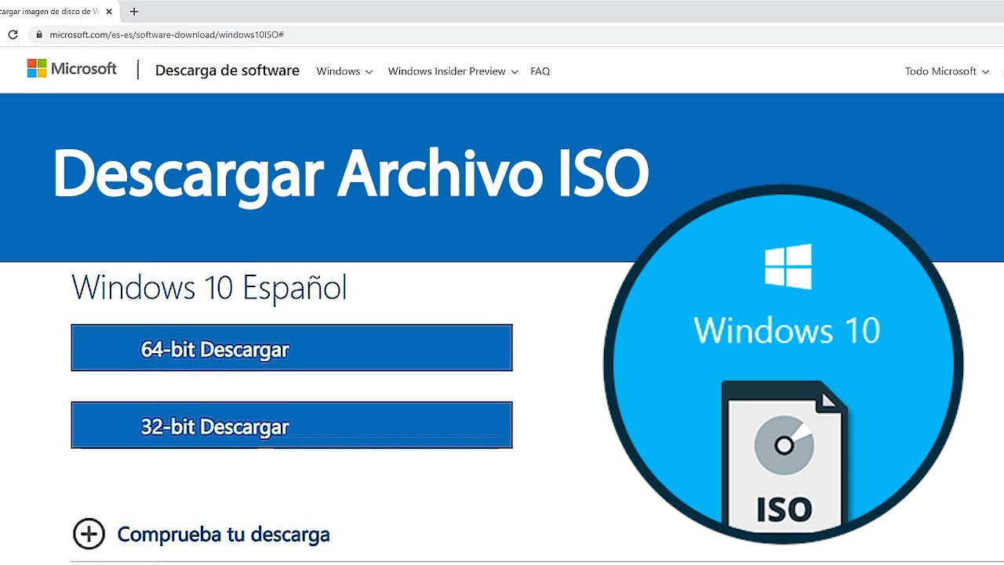
Task: Switch to the FAQ menu item
Action: 540,71
